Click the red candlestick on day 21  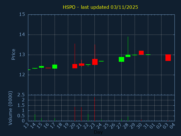click(x=81, y=65)
